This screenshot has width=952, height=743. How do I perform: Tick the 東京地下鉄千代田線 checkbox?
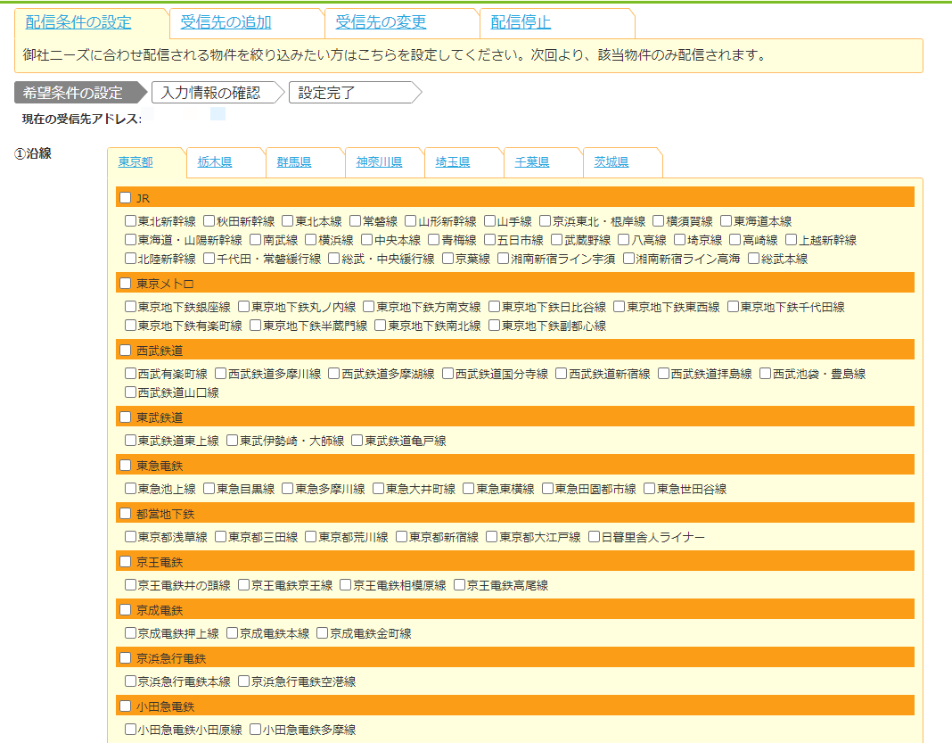tap(733, 306)
